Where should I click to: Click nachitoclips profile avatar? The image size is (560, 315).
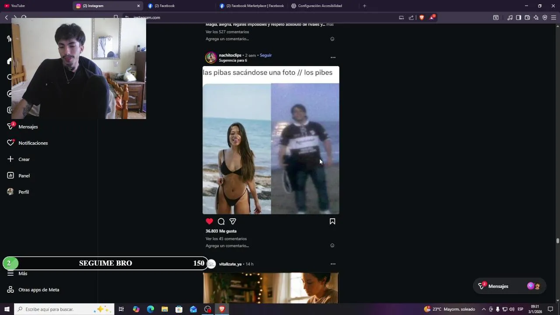[211, 57]
